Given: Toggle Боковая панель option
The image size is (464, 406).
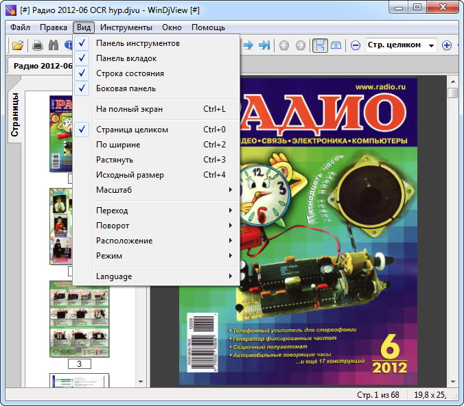Looking at the screenshot, I should coord(156,88).
